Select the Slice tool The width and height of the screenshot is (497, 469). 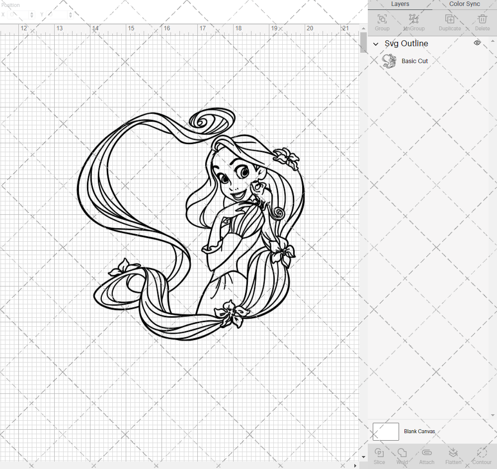point(379,454)
